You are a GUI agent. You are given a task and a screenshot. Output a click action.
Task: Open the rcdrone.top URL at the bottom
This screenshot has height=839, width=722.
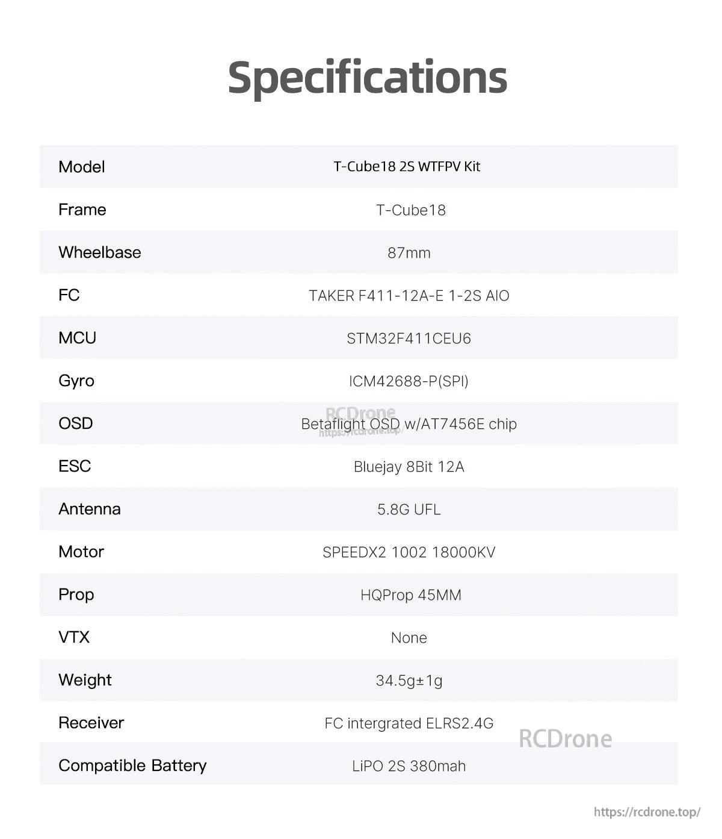[x=647, y=812]
